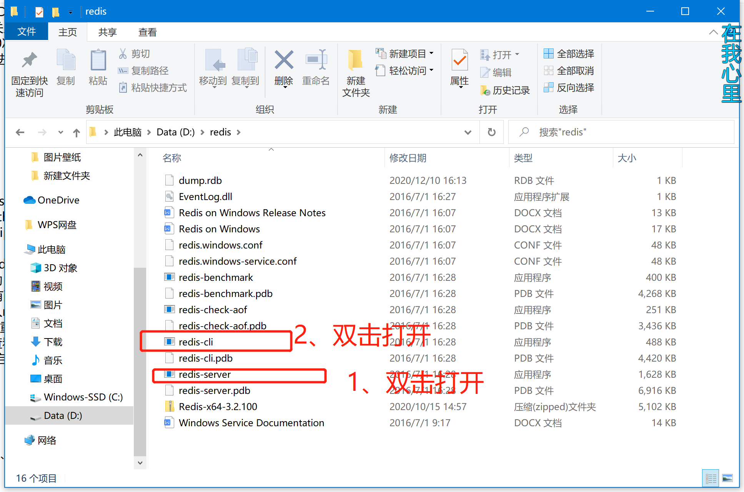Click the Delete (删除) red X icon

[x=284, y=60]
